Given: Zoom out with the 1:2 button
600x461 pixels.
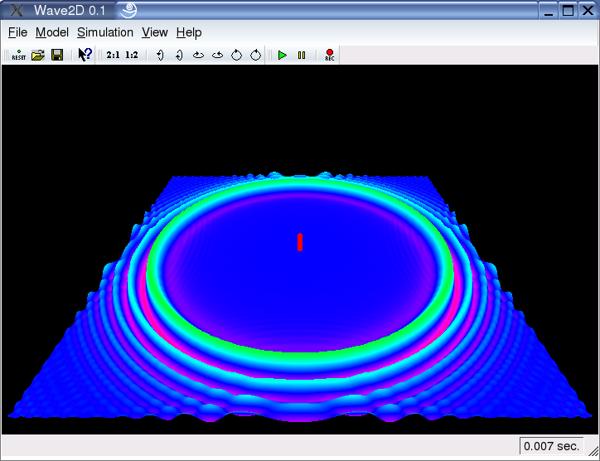Looking at the screenshot, I should point(132,55).
